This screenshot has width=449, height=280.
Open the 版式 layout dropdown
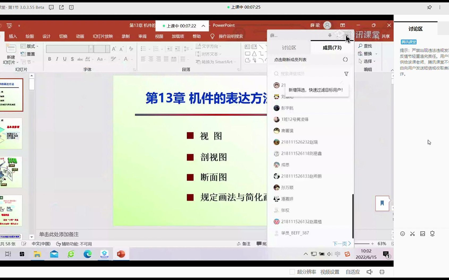click(30, 46)
